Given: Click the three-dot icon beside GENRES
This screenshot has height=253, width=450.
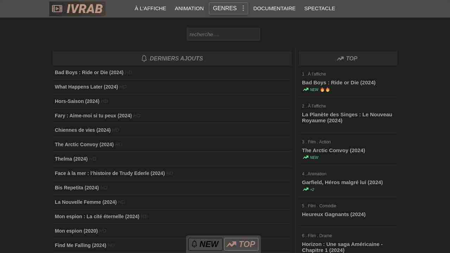Looking at the screenshot, I should 243,8.
